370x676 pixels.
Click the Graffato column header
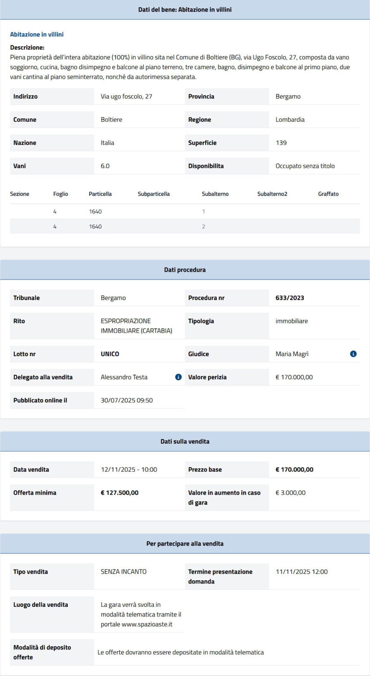pos(328,194)
